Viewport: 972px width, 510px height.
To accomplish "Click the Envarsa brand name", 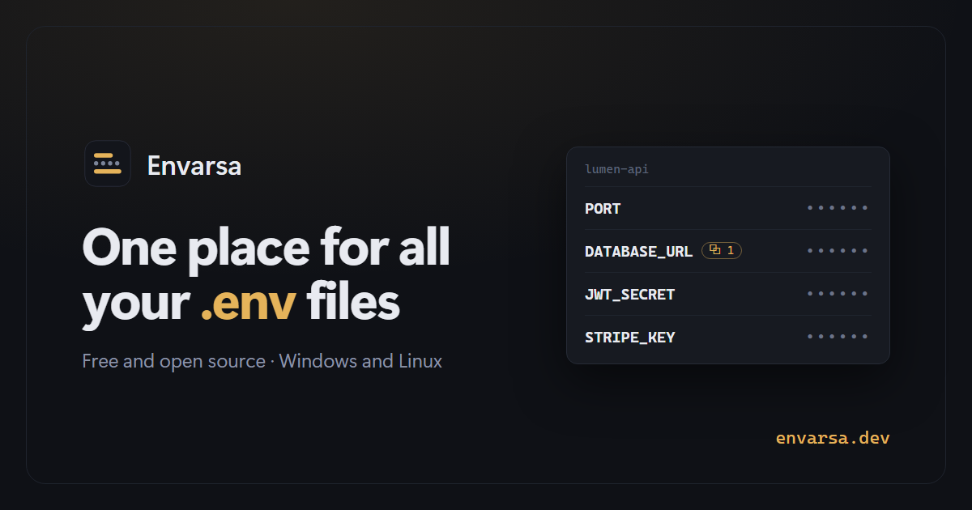I will click(x=194, y=166).
